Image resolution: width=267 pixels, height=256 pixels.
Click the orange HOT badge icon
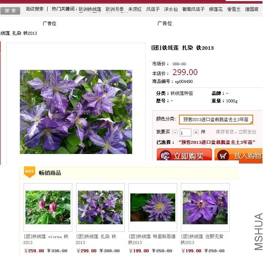(29, 172)
